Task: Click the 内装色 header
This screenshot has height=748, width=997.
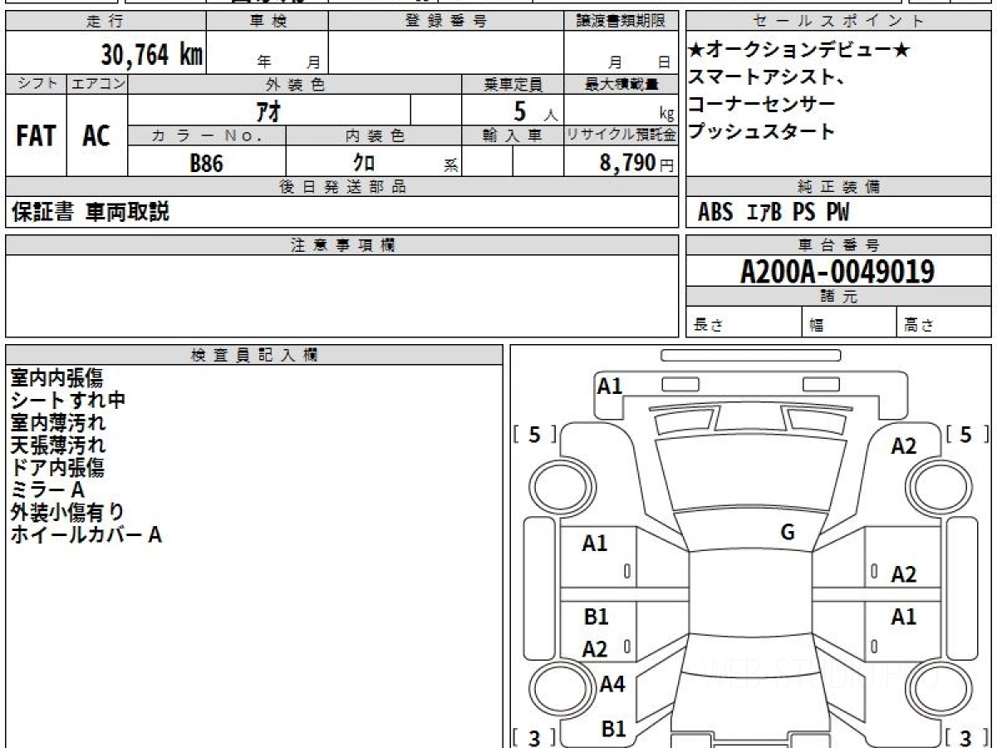Action: (374, 135)
